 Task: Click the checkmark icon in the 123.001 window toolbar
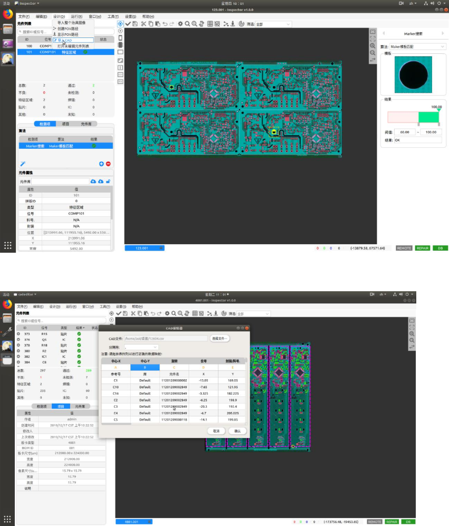(x=128, y=24)
